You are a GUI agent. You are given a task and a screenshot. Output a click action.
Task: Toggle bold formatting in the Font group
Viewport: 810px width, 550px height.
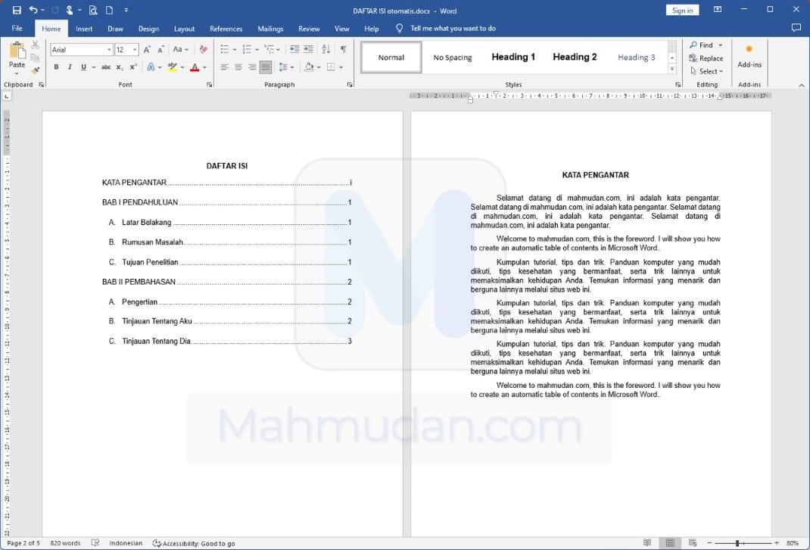coord(55,67)
